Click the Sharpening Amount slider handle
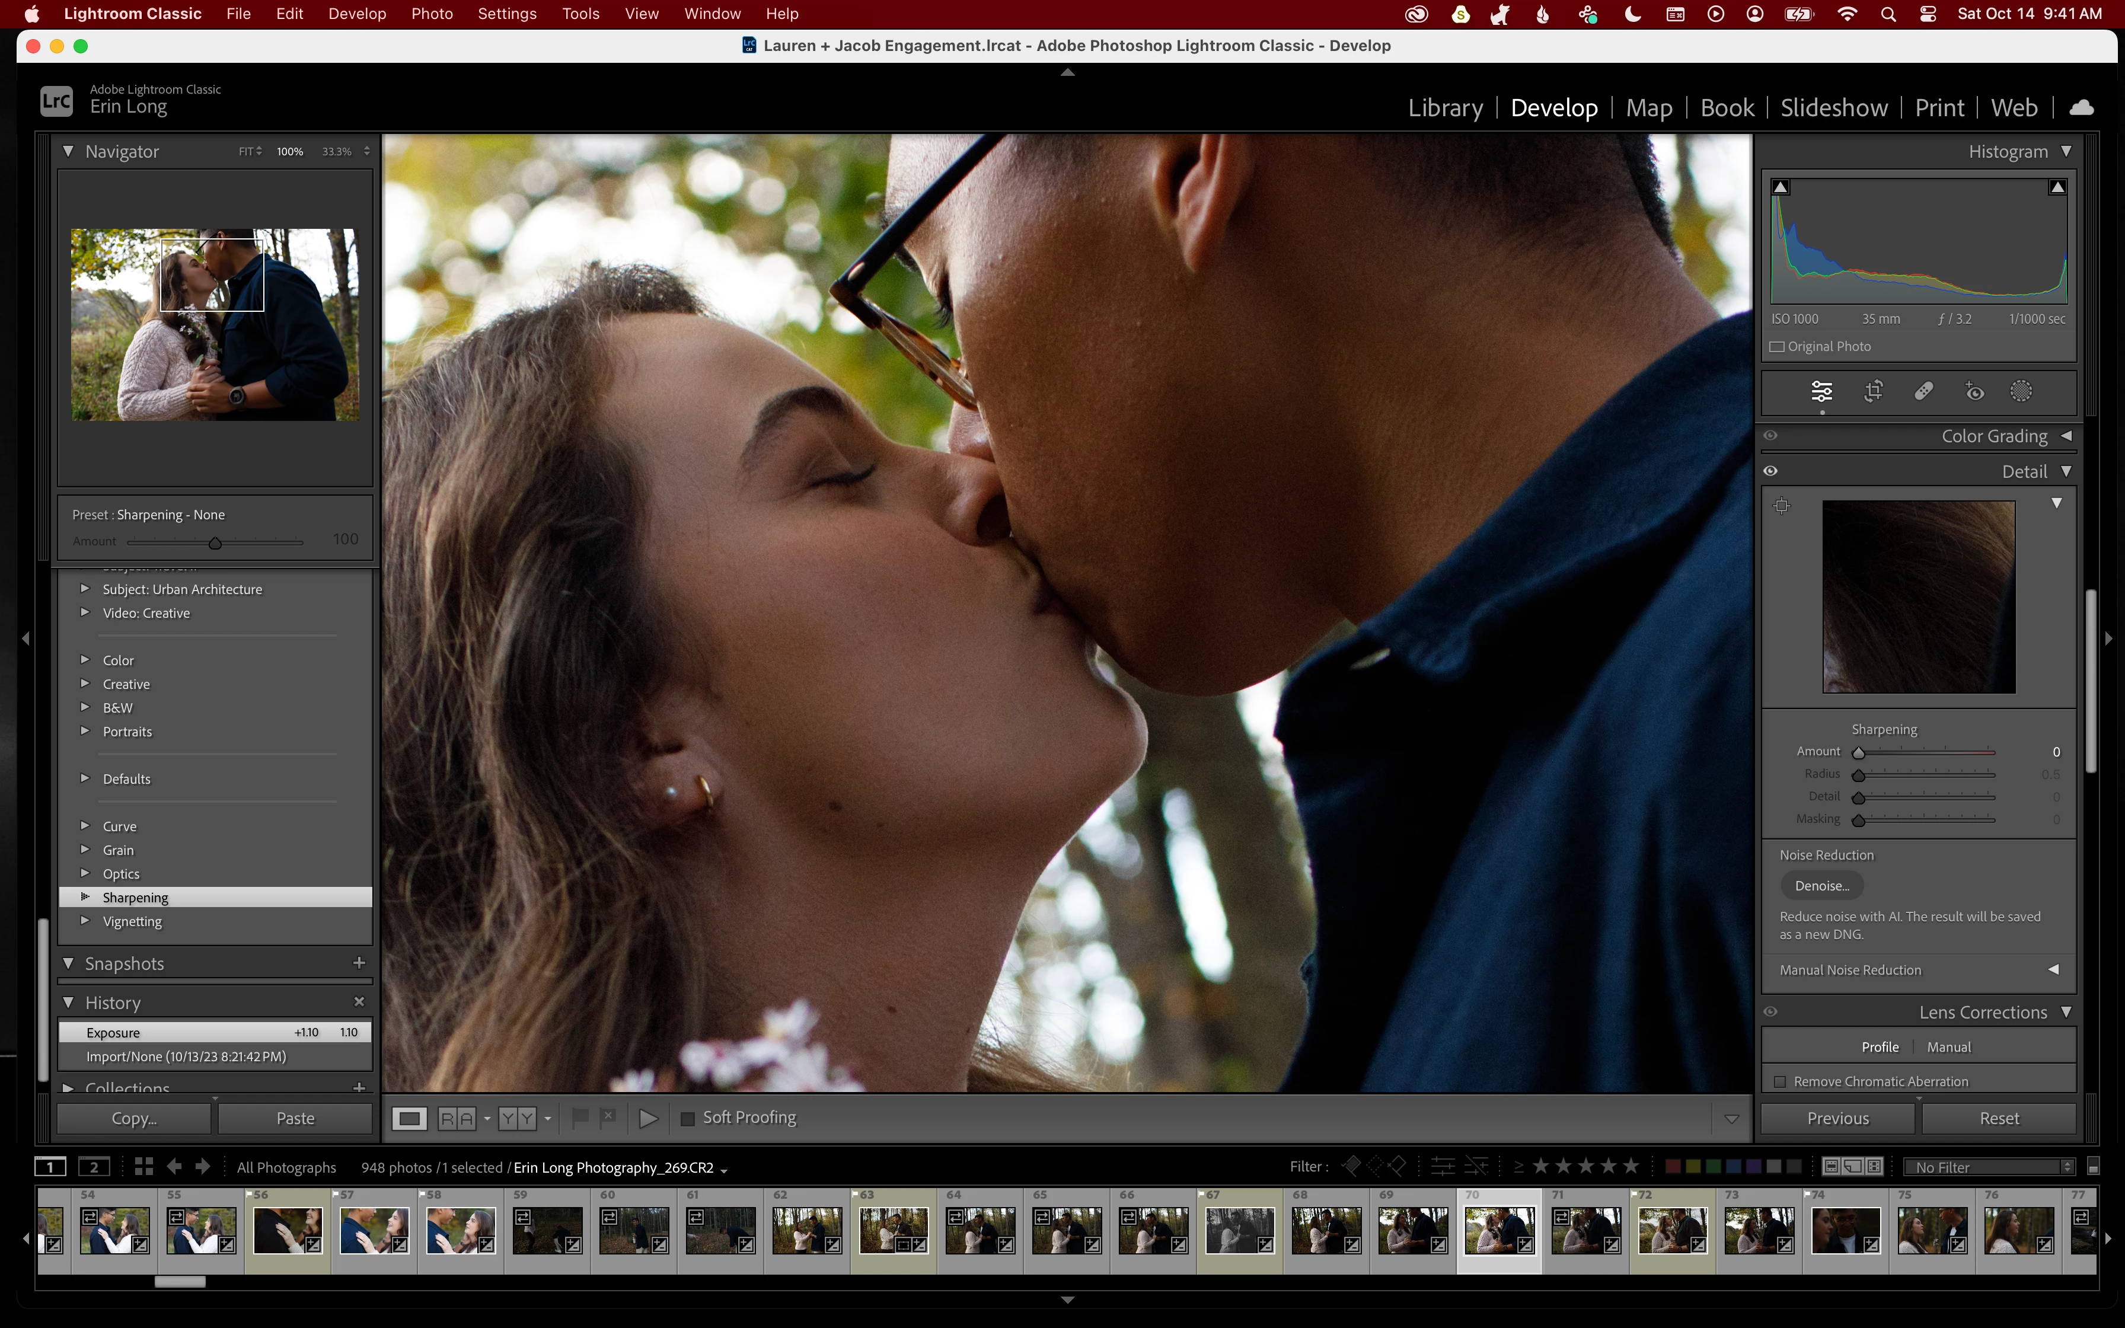Viewport: 2125px width, 1328px height. pos(1858,753)
